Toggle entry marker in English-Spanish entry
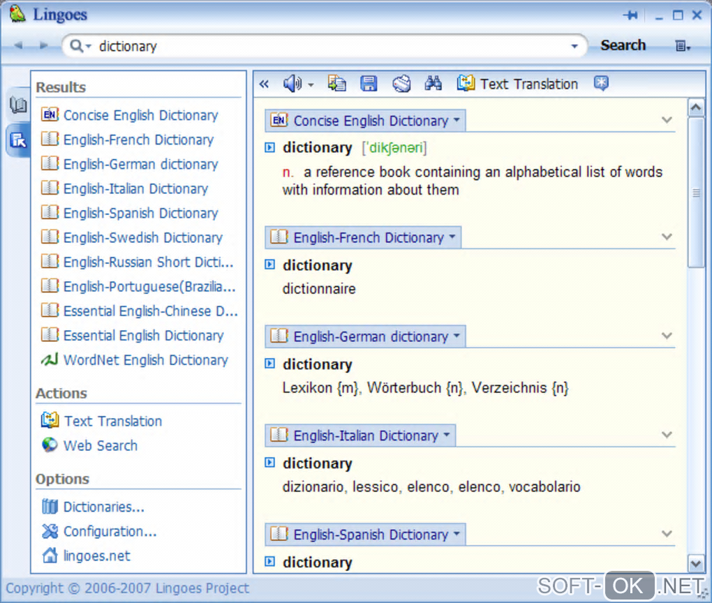The width and height of the screenshot is (712, 603). click(x=269, y=562)
